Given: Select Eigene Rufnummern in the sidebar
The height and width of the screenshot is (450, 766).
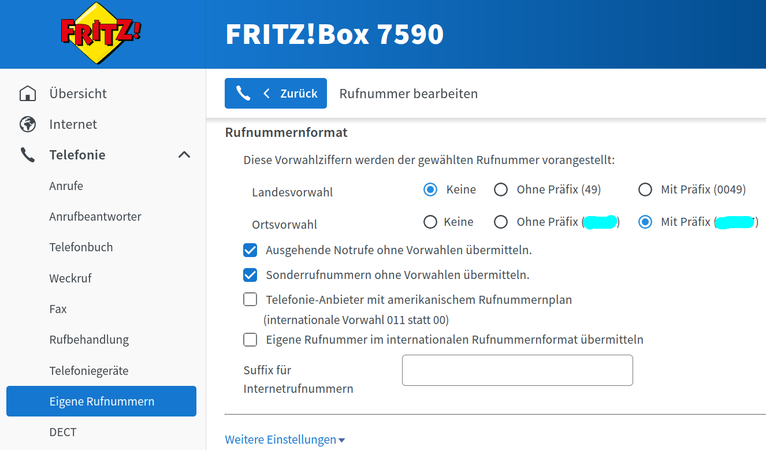Looking at the screenshot, I should (x=101, y=401).
